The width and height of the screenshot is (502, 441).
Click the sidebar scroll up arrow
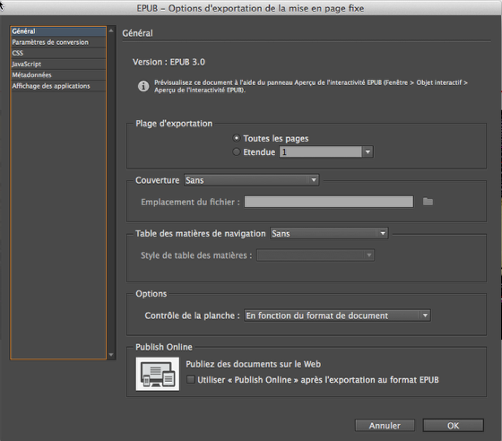(111, 30)
